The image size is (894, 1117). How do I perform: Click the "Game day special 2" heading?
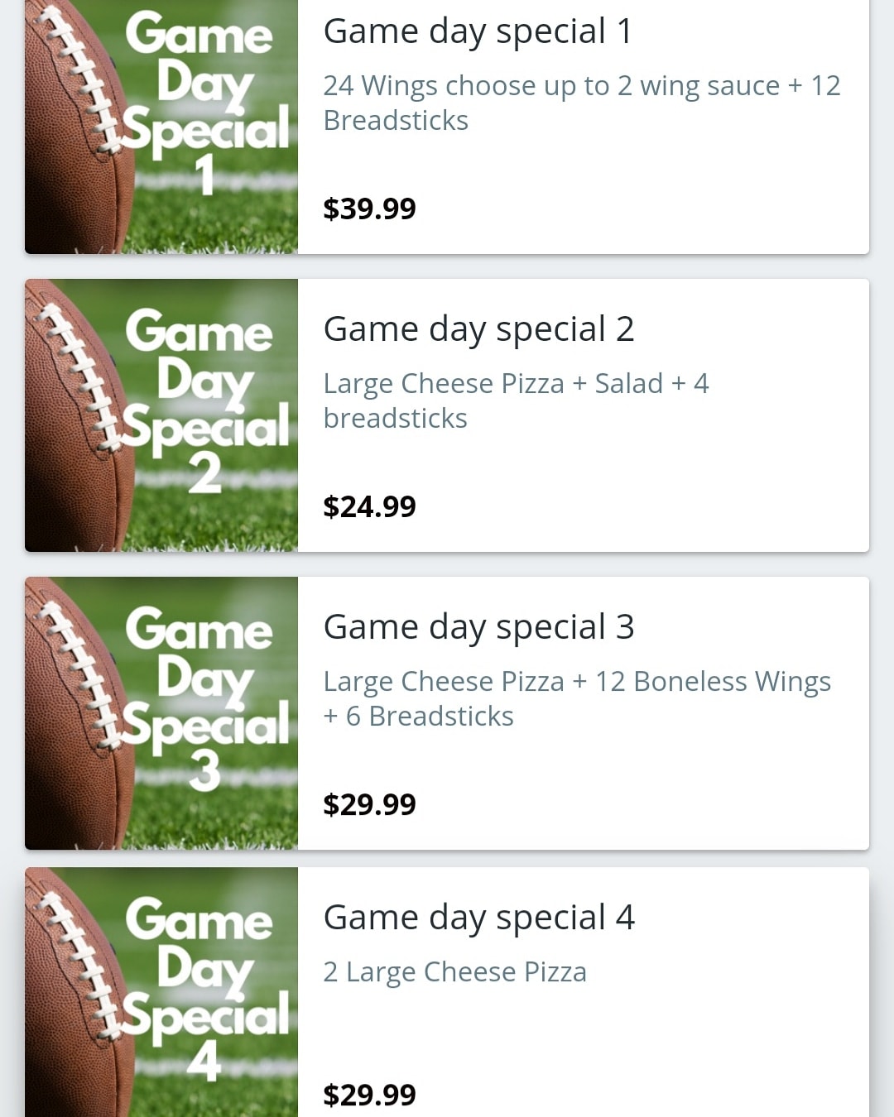point(478,329)
